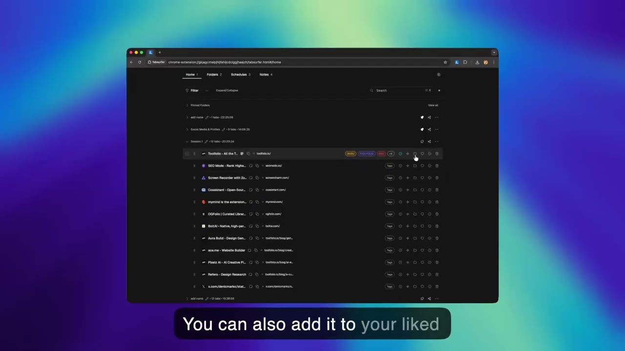Click View all for pinned folders
This screenshot has width=625, height=351.
point(433,105)
